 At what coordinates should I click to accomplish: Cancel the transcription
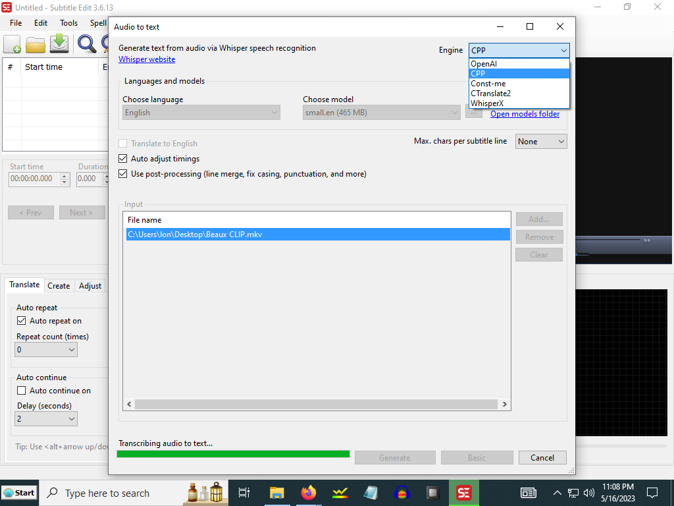click(542, 458)
